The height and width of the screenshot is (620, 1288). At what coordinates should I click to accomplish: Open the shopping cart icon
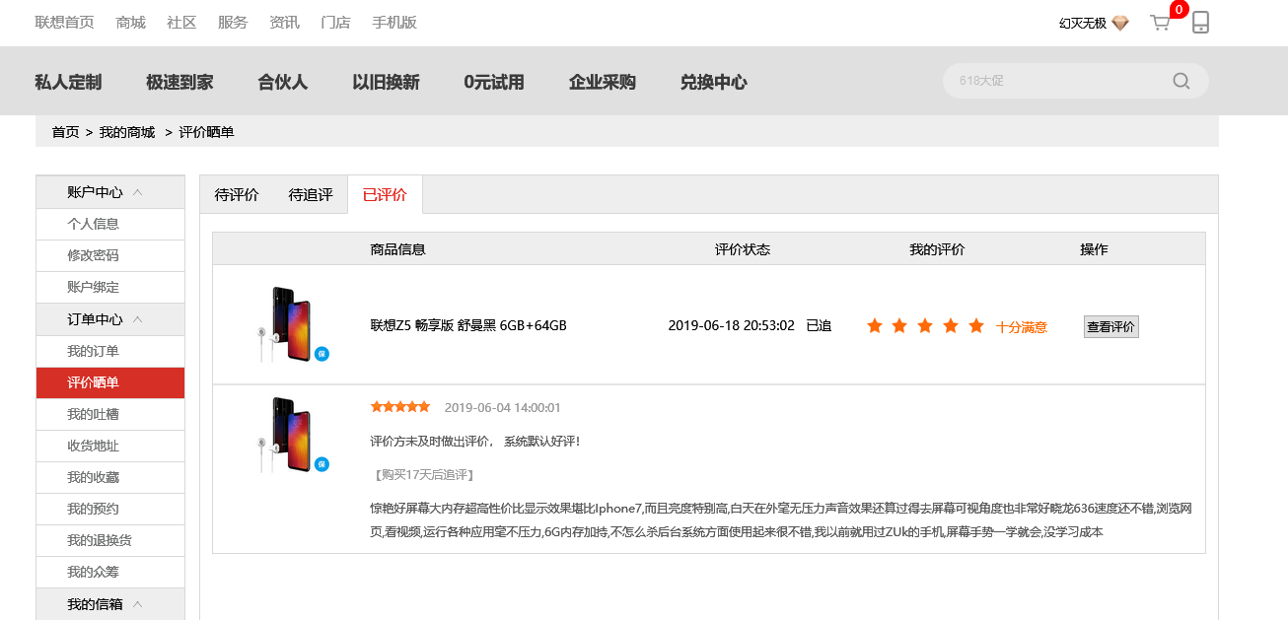tap(1160, 23)
